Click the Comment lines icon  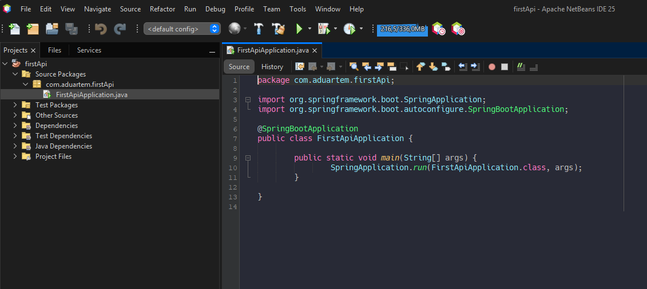(x=521, y=67)
